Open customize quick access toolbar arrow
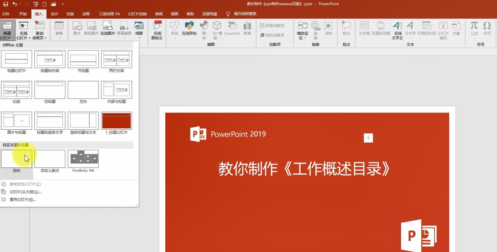Viewport: 497px width, 252px height. [x=63, y=4]
